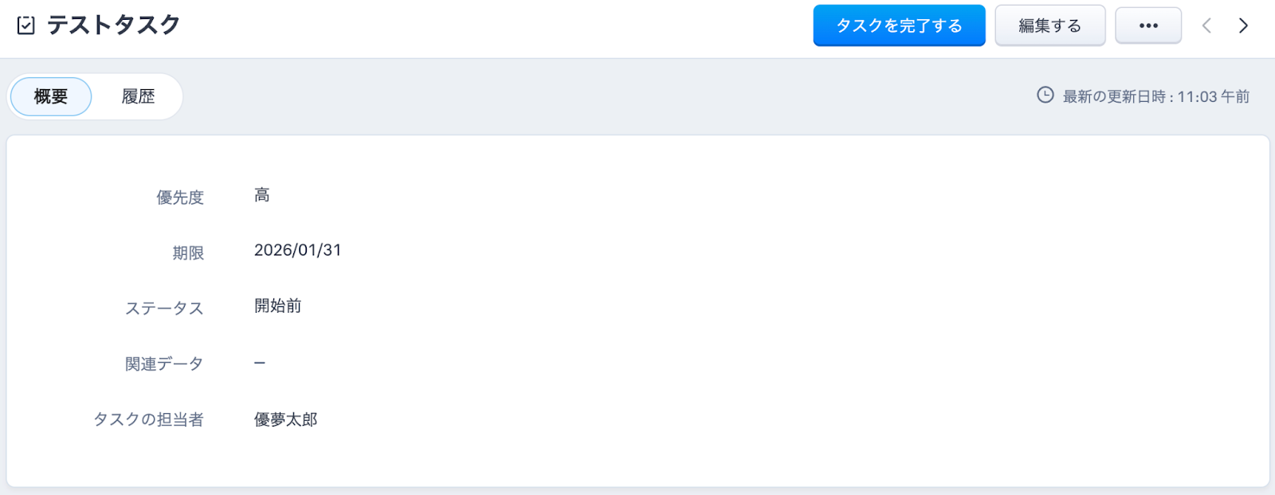This screenshot has height=495, width=1275.
Task: Select the テストタスク title text
Action: [114, 25]
